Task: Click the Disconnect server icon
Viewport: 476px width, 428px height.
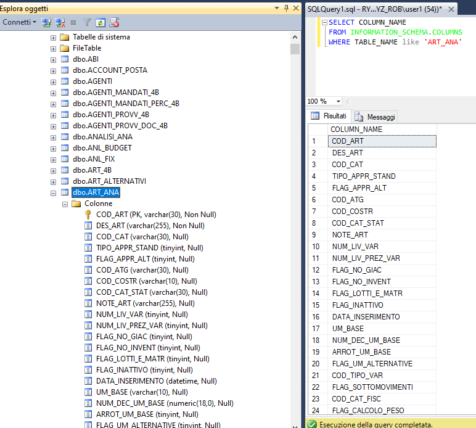Action: [x=60, y=22]
